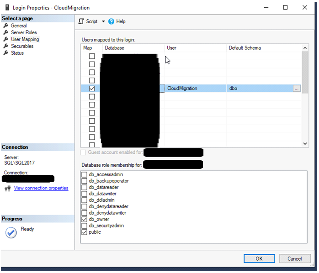Viewport: 319px width, 273px height.
Task: Click the OK button
Action: click(259, 258)
